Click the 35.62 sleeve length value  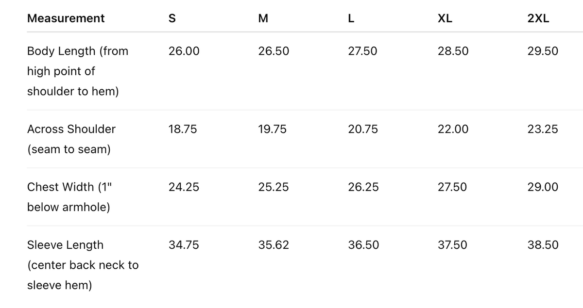tap(274, 245)
